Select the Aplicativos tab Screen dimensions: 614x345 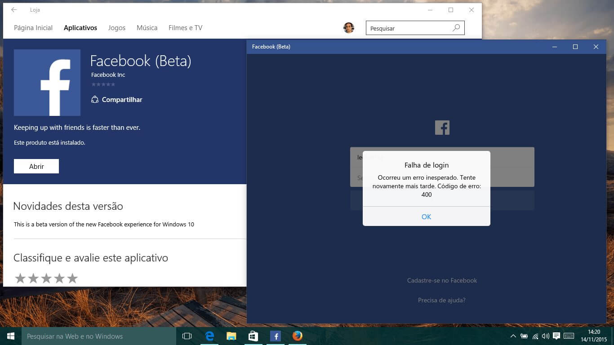(80, 28)
